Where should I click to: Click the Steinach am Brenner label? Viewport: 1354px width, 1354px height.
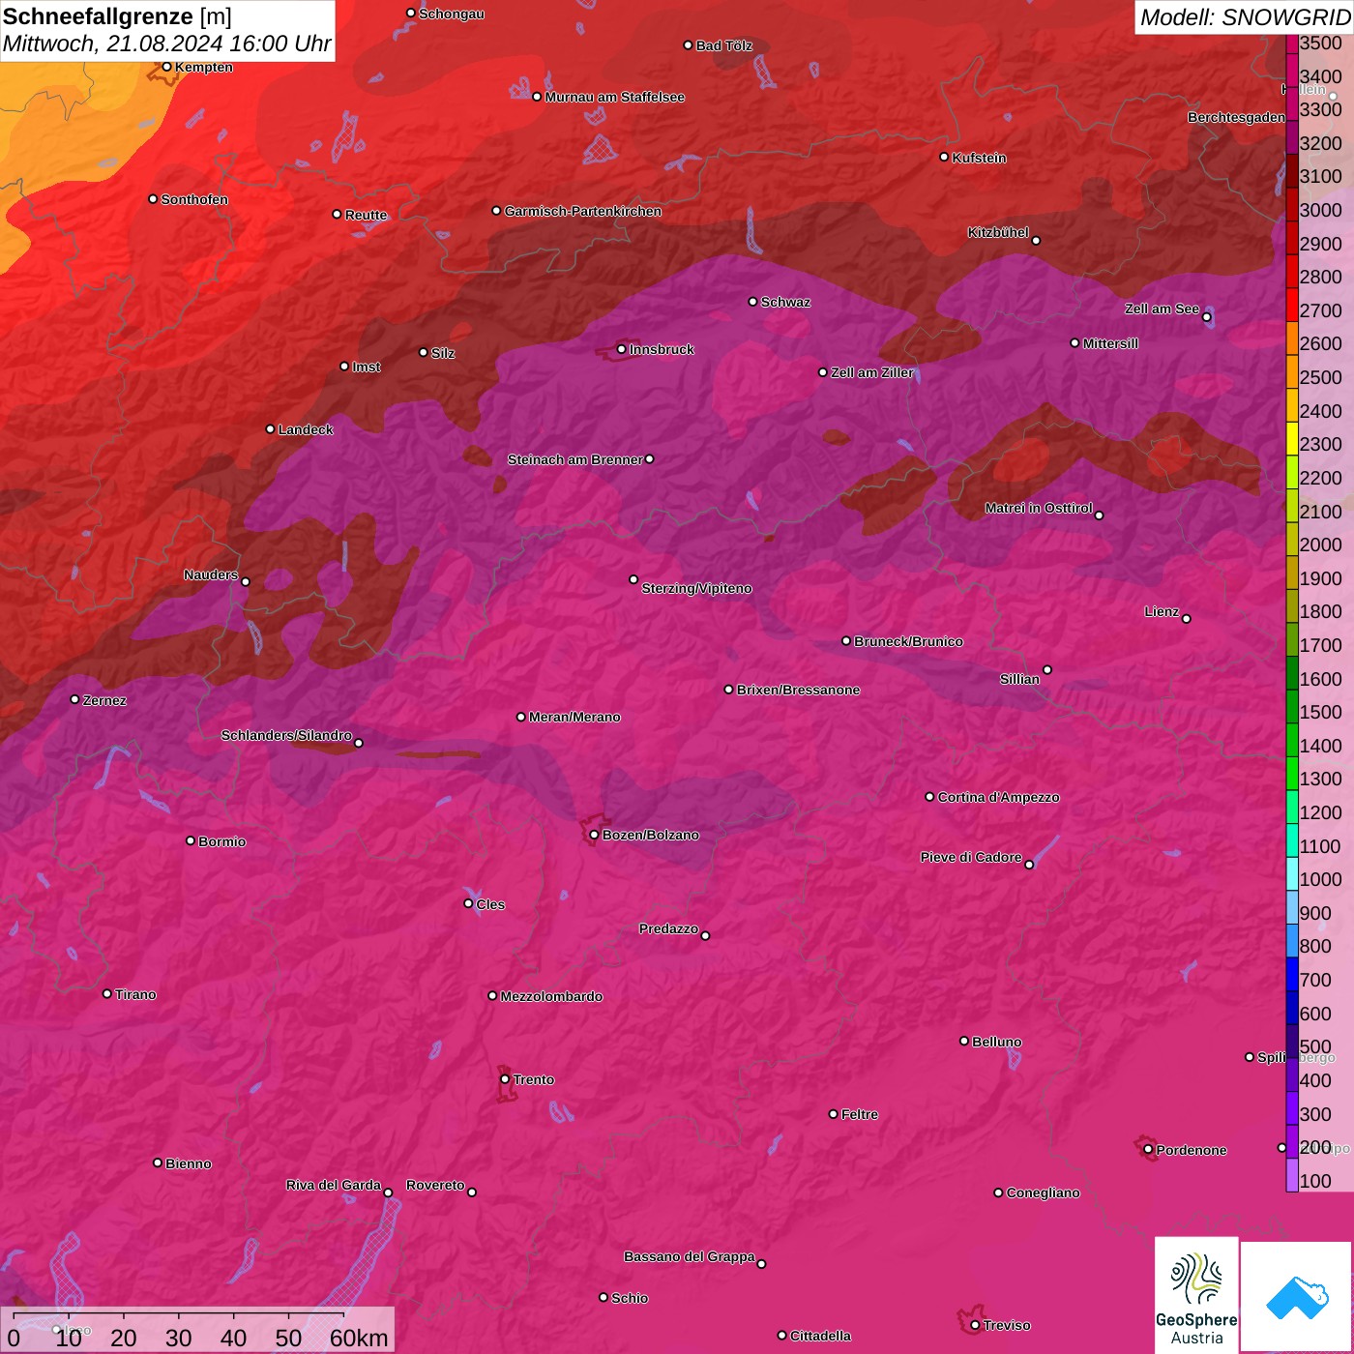pyautogui.click(x=574, y=459)
